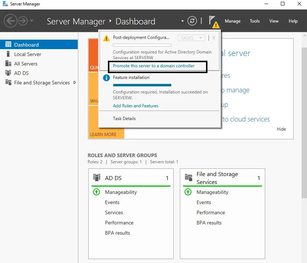Click green status icon in File and Storage tile

click(x=188, y=192)
